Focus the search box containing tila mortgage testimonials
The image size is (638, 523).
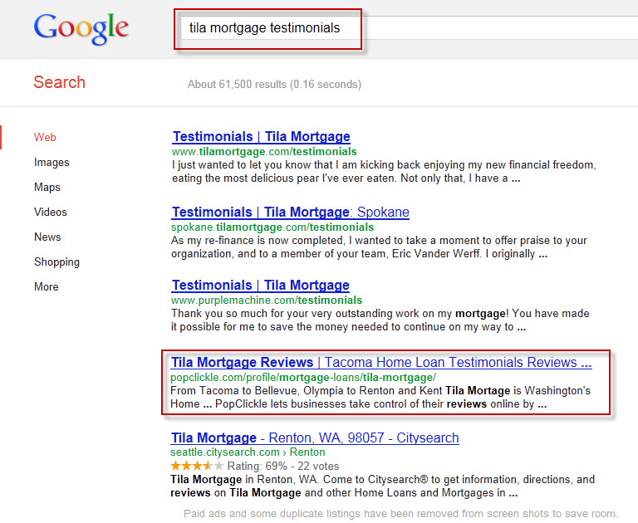[x=409, y=28]
